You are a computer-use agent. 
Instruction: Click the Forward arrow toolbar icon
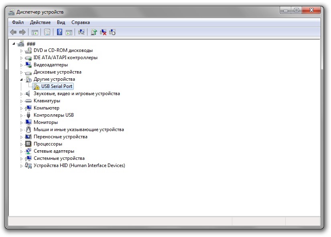tap(22, 32)
